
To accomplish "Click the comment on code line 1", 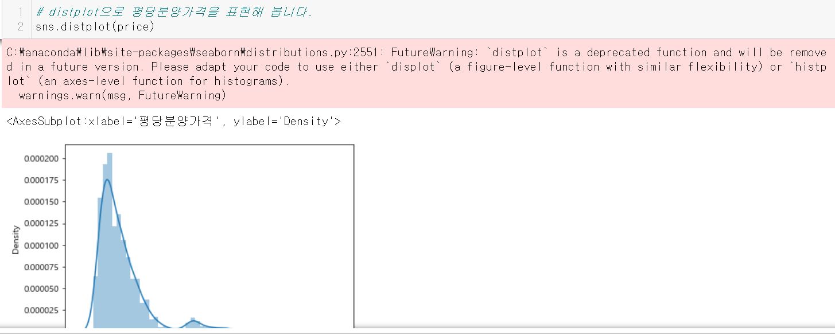I will point(173,12).
